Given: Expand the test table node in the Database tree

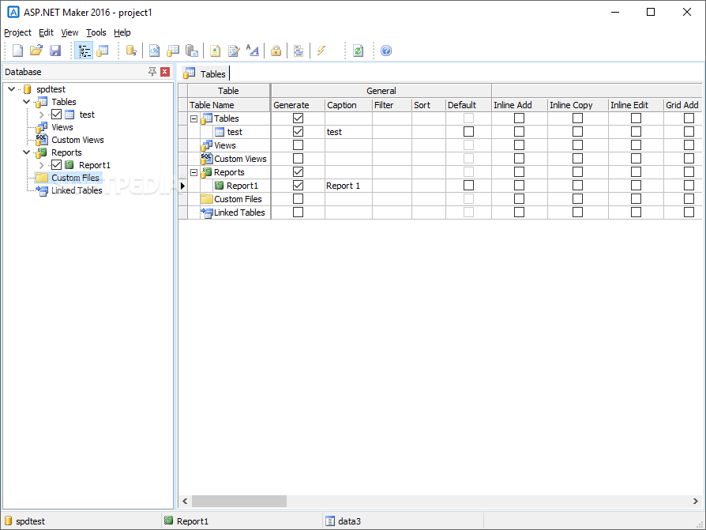Looking at the screenshot, I should [x=41, y=115].
